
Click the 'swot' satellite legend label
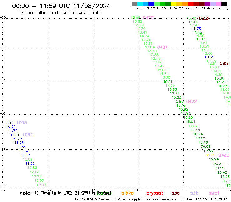tap(214, 193)
